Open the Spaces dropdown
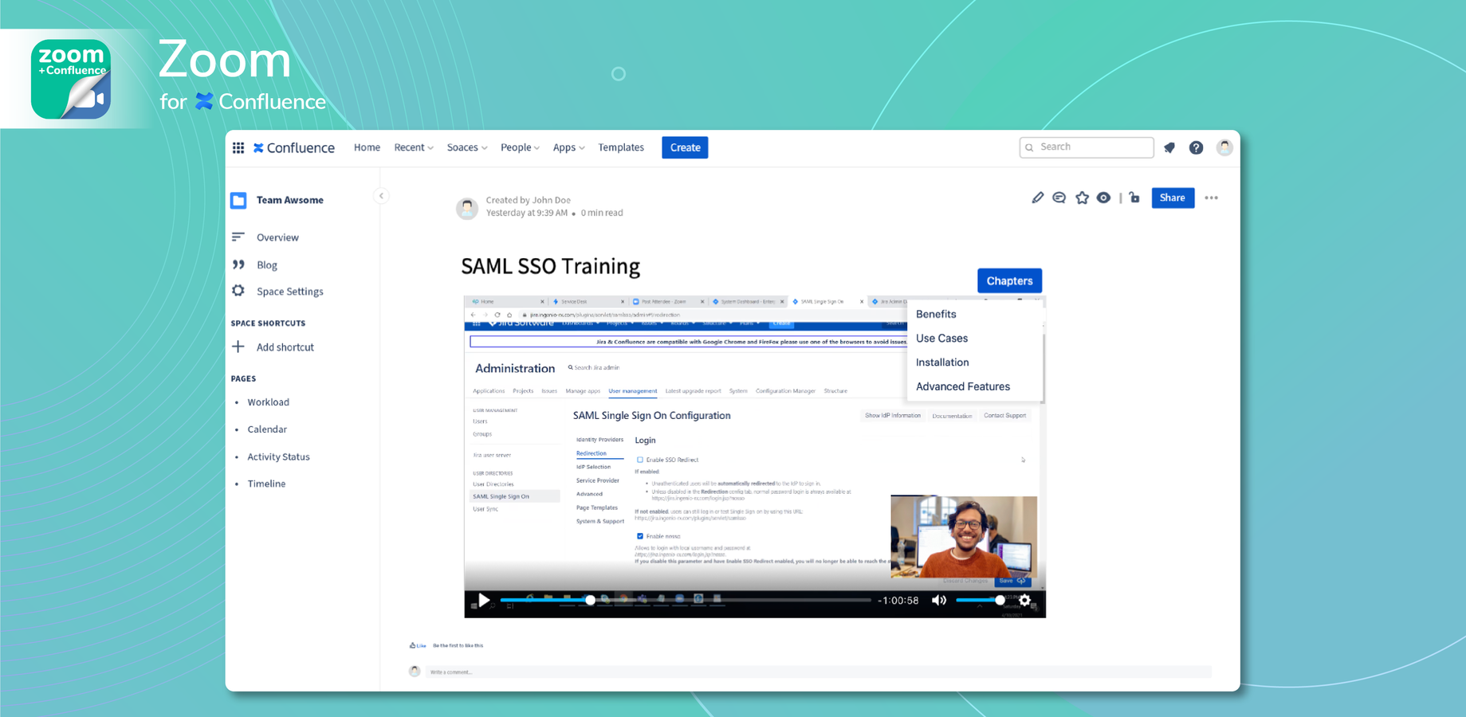The height and width of the screenshot is (717, 1466). click(467, 147)
